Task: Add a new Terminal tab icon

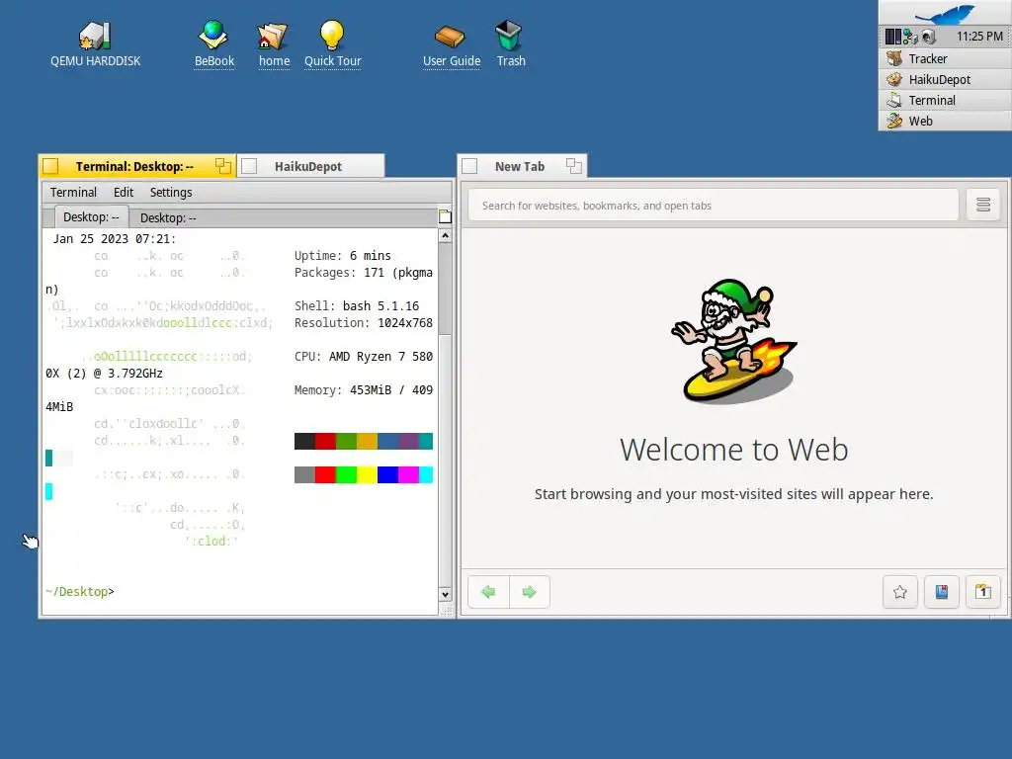Action: click(x=445, y=216)
